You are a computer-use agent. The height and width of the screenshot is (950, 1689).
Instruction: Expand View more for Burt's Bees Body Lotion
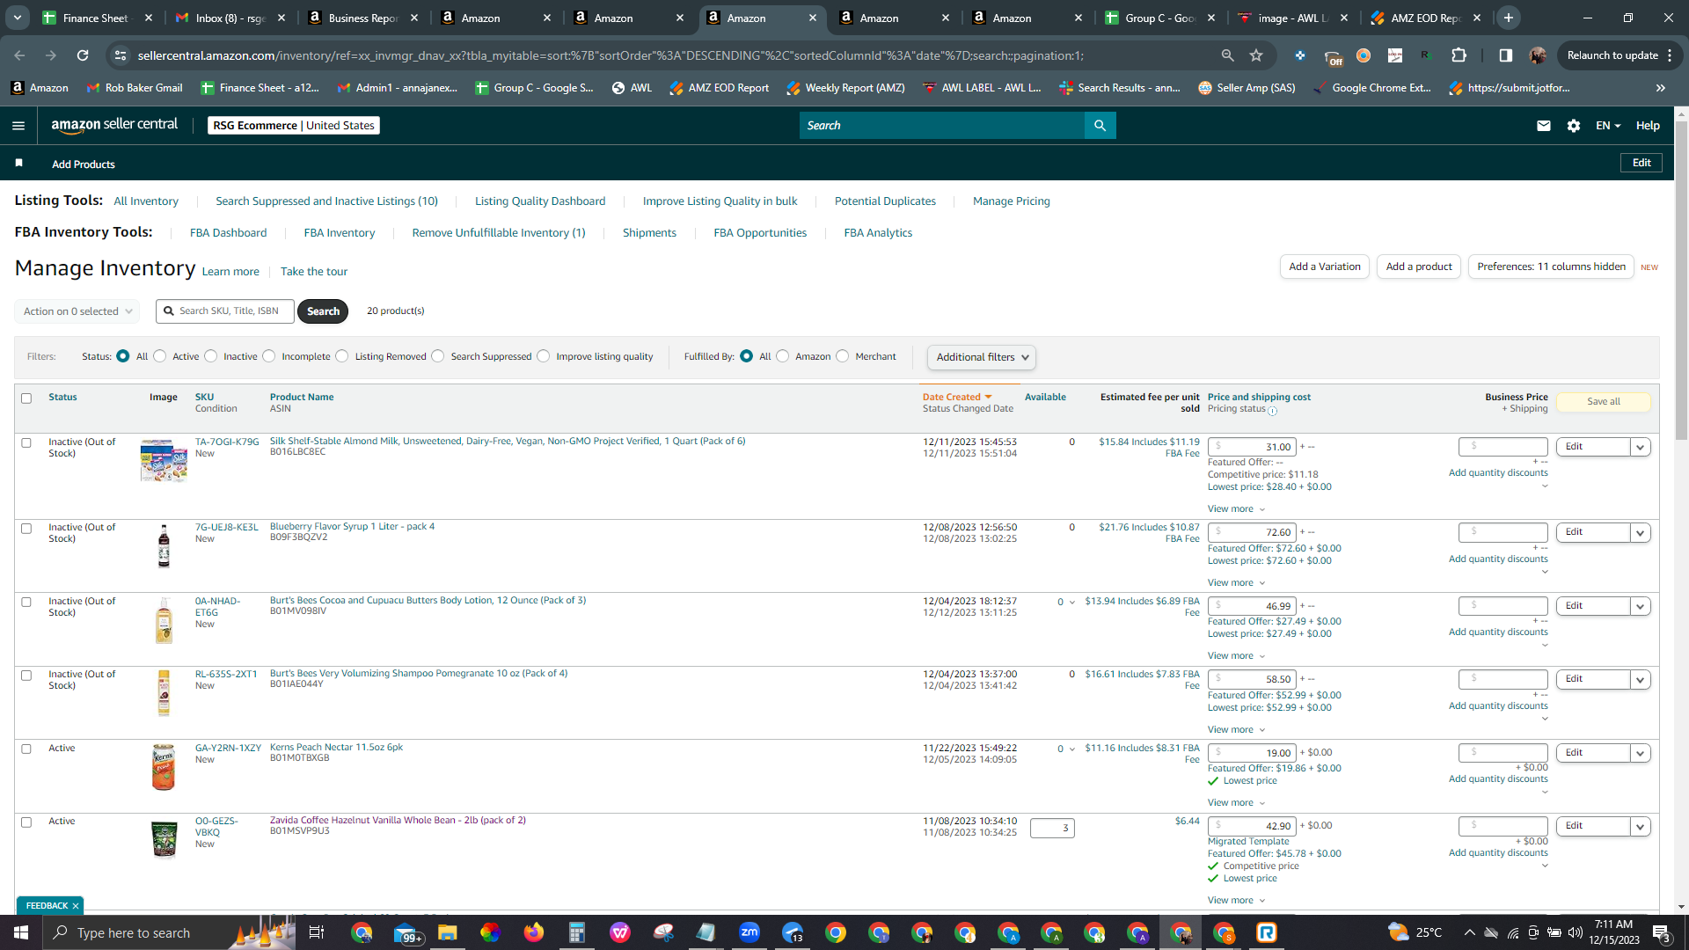pos(1236,656)
